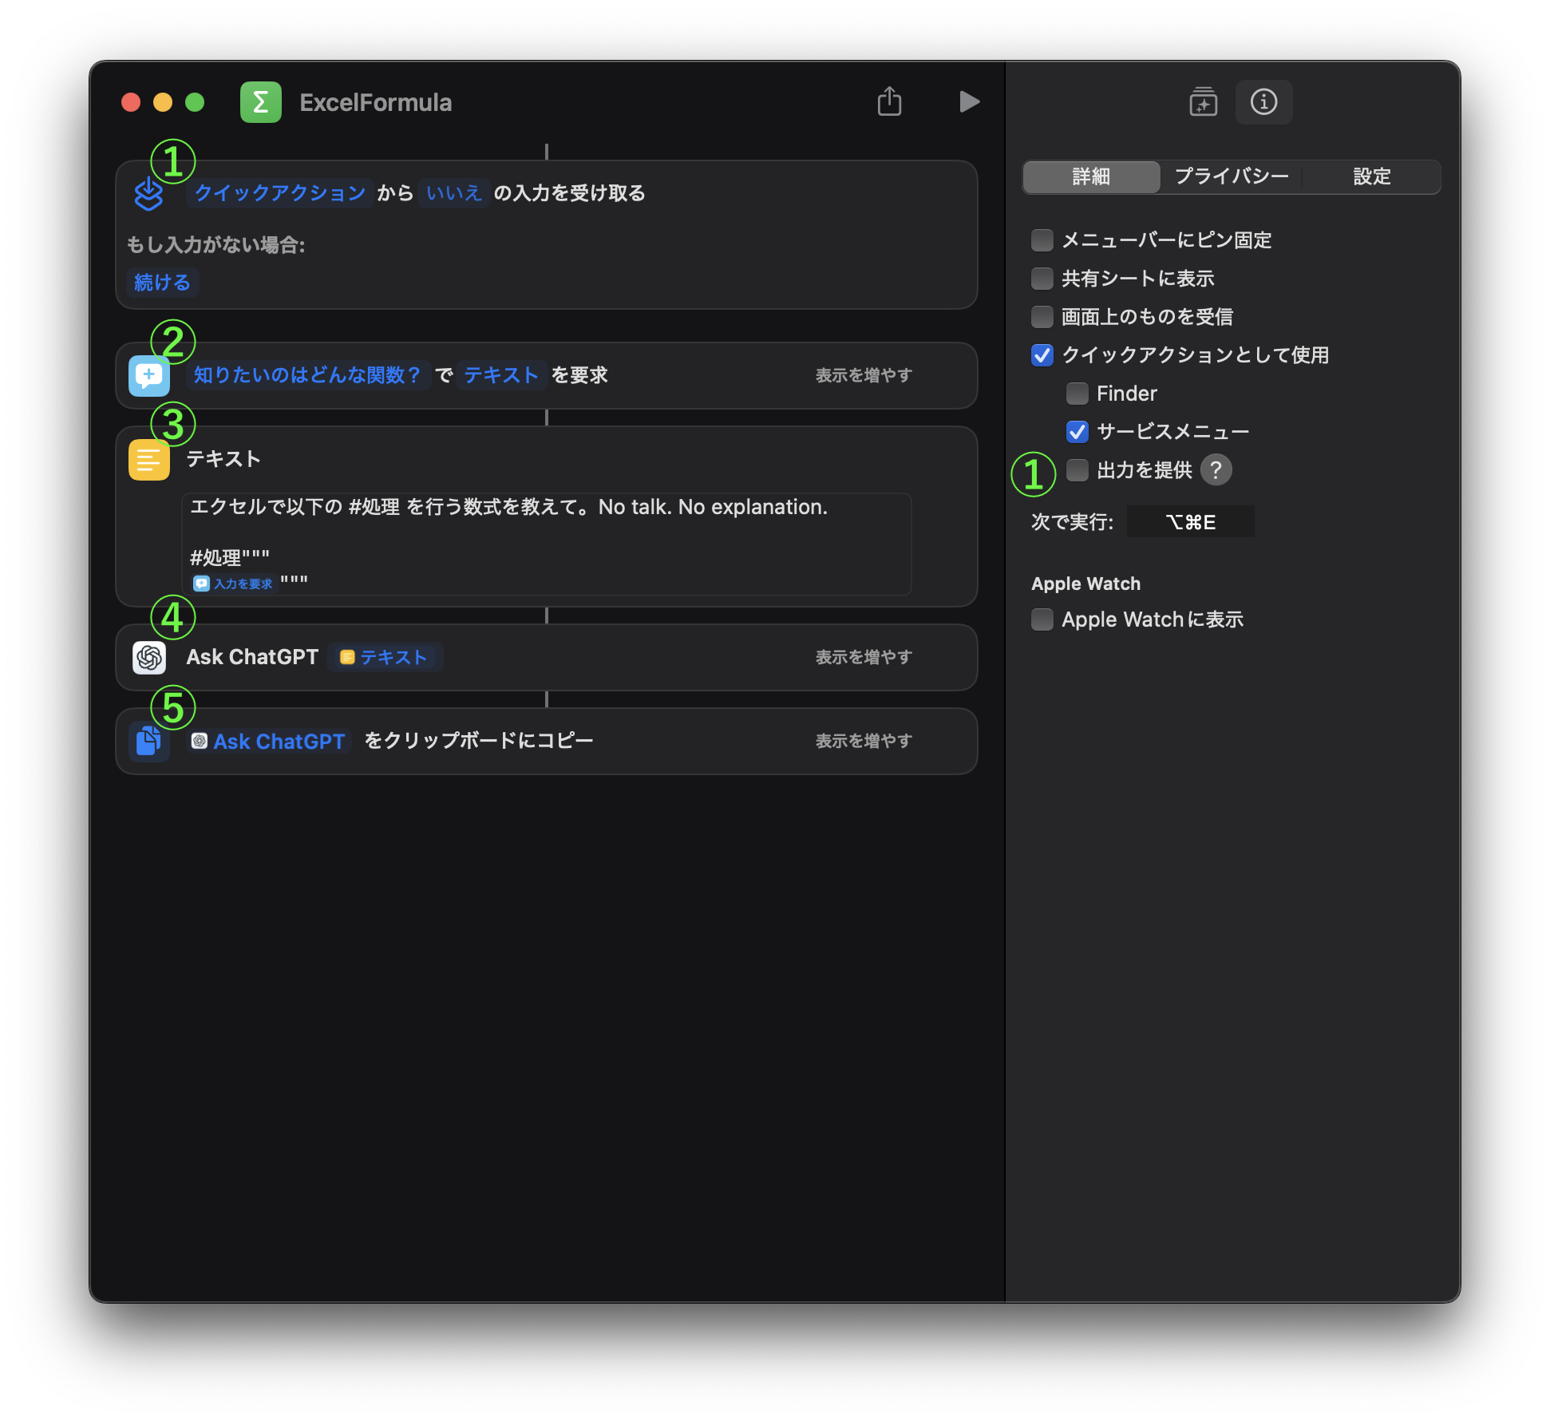Open the テキスト input type dropdown in ask action
This screenshot has height=1421, width=1550.
501,375
